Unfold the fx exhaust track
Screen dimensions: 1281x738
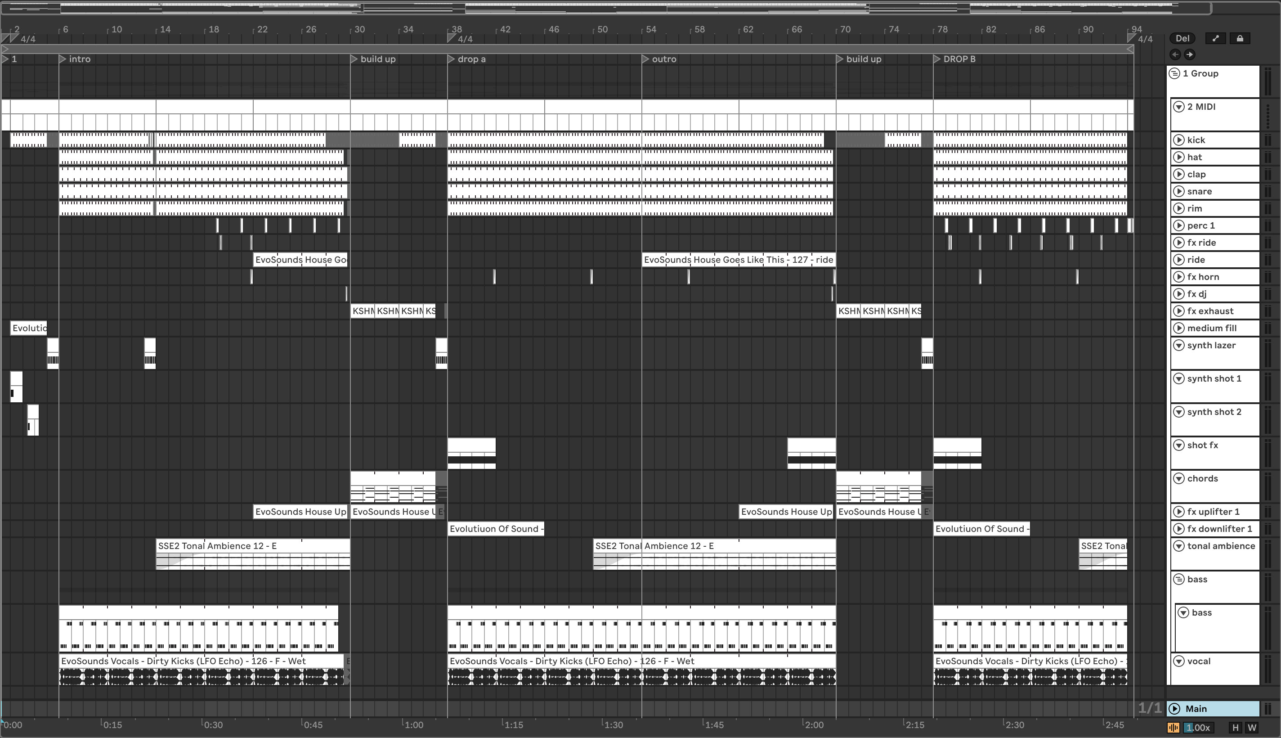(1179, 311)
